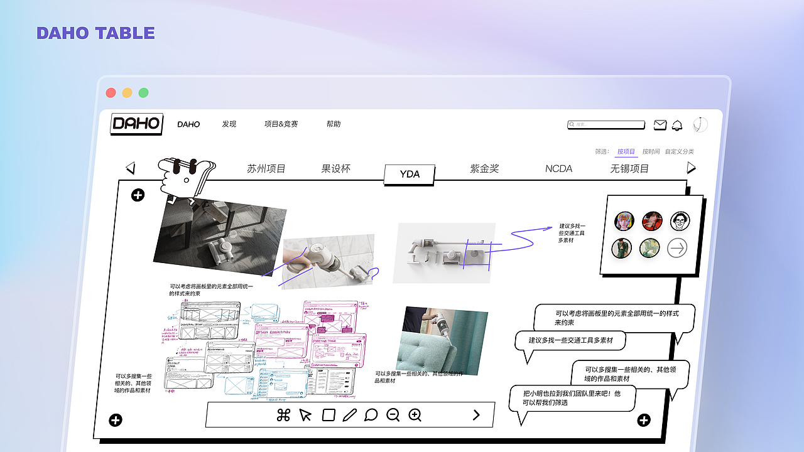Click the 可以考虑将画板里 comment bubble
Image resolution: width=804 pixels, height=452 pixels.
click(614, 319)
